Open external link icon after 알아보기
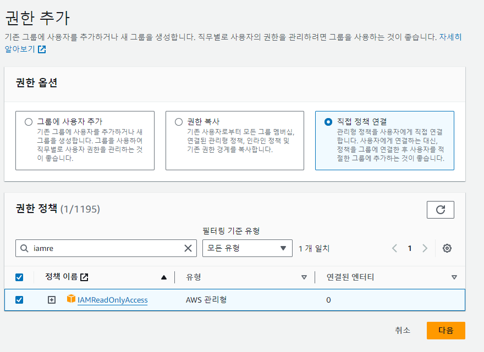This screenshot has height=352, width=484. [x=42, y=49]
